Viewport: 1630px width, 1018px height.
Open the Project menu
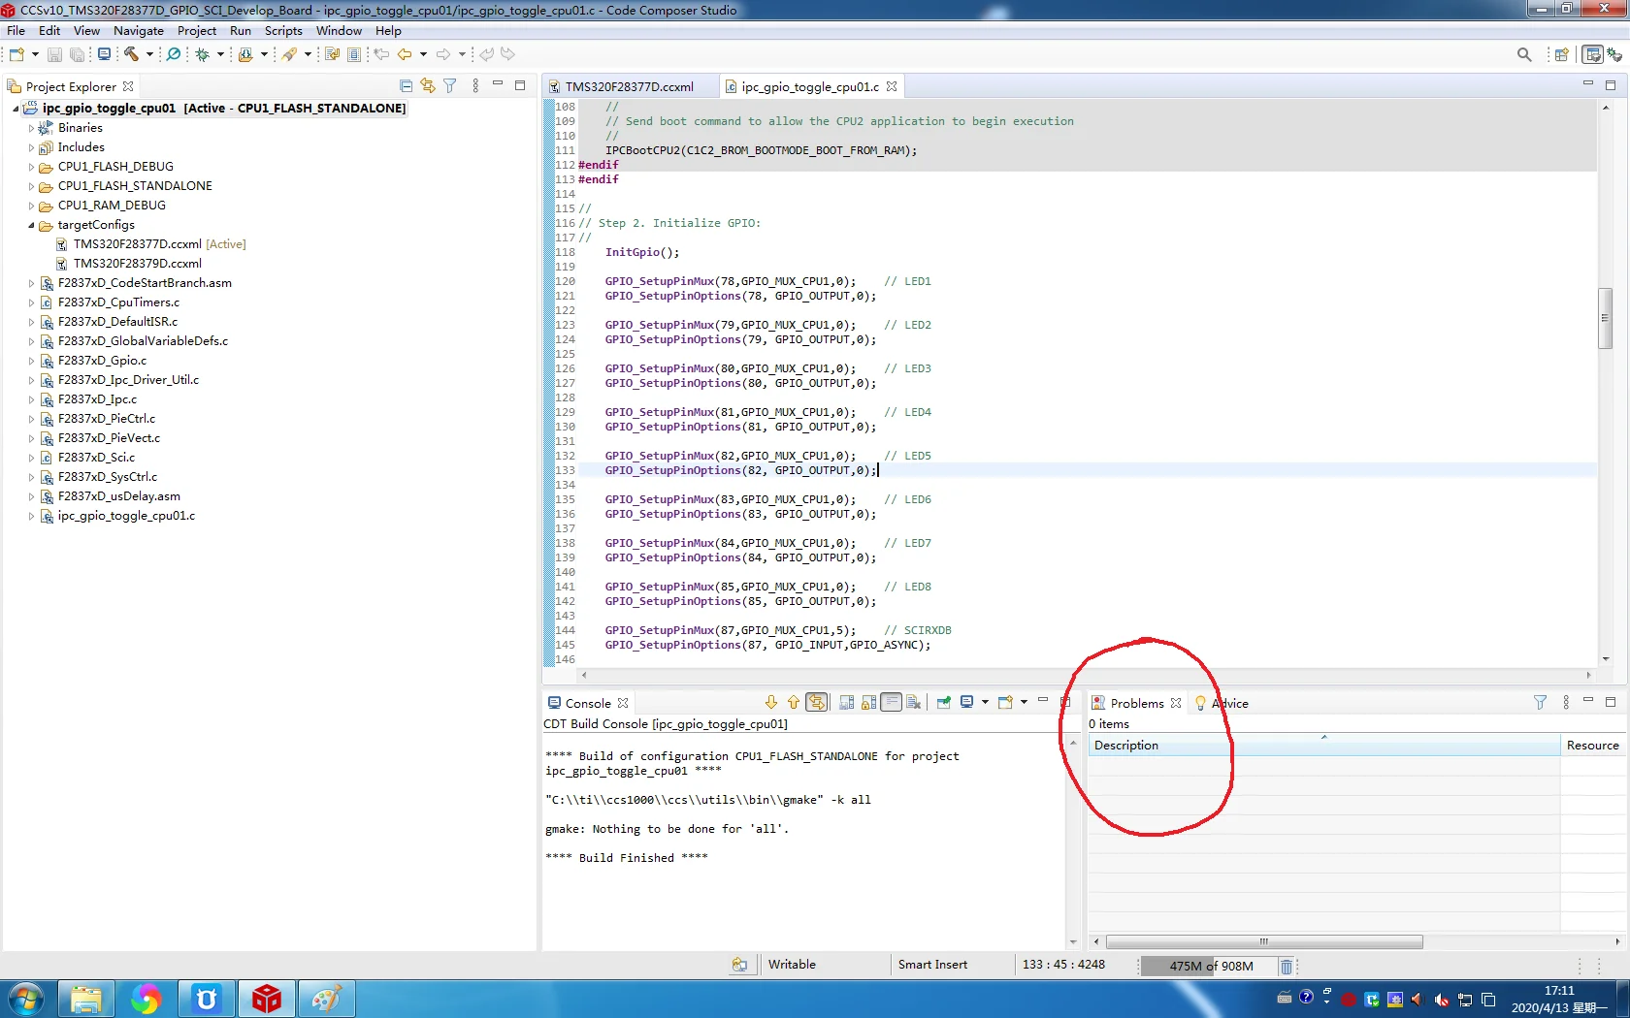197,31
